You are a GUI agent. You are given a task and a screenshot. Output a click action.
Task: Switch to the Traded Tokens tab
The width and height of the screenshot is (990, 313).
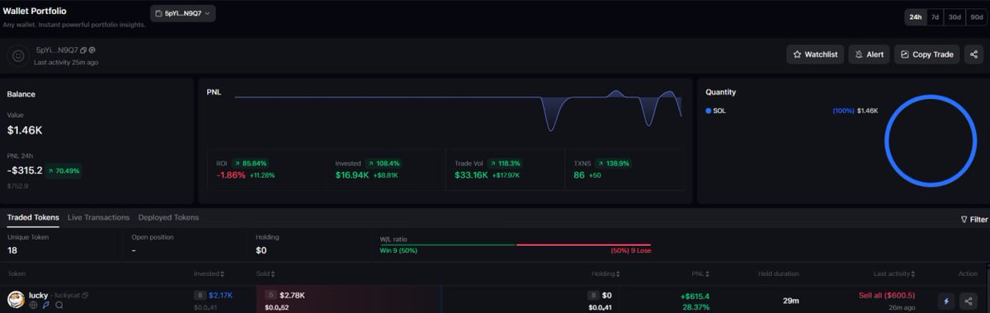click(x=33, y=217)
